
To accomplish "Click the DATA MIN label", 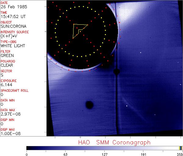I will [x=8, y=100].
